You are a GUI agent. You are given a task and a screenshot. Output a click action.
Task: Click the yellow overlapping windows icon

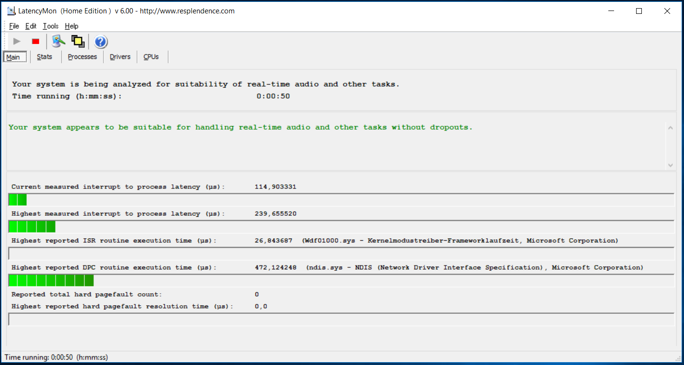[x=78, y=42]
